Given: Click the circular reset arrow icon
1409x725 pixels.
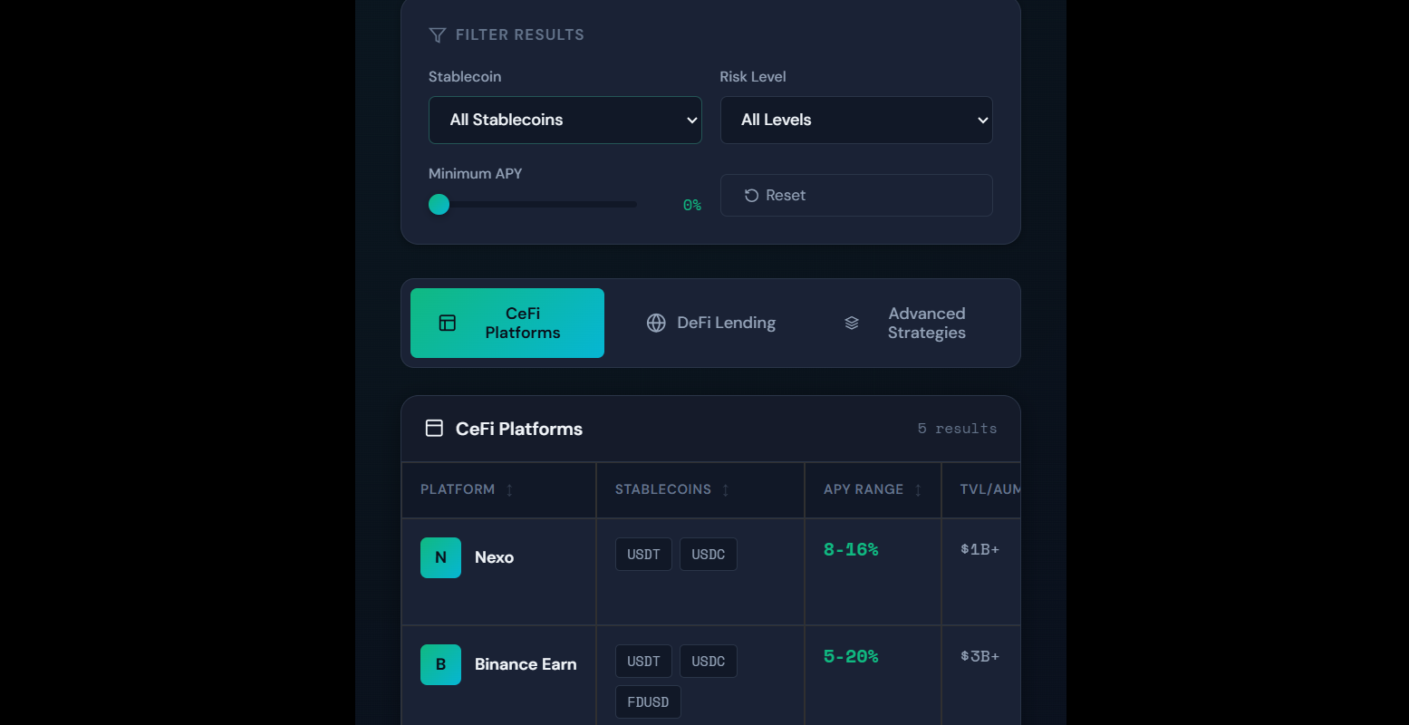Looking at the screenshot, I should tap(749, 195).
